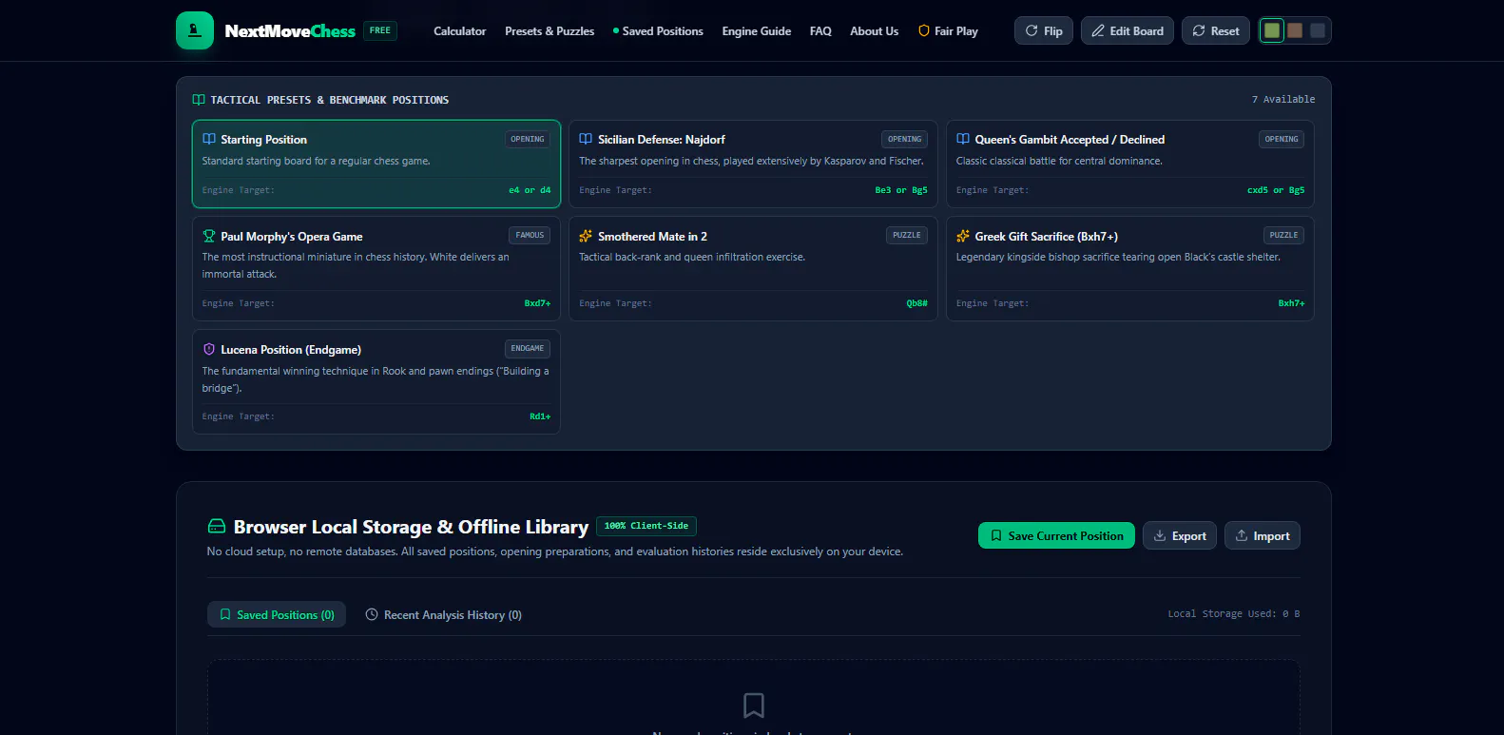
Task: Click the NextMoveChess green logo icon
Action: pyautogui.click(x=195, y=30)
